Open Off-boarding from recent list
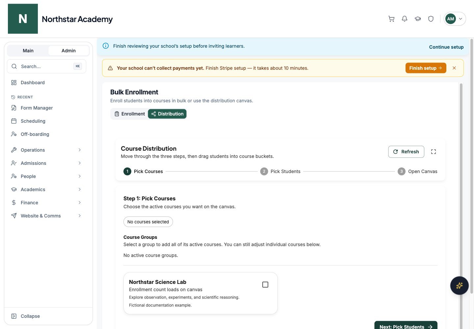Screen dimensions: 474x329 coord(46,134)
